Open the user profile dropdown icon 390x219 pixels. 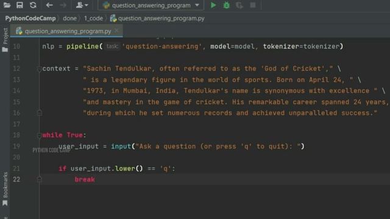click(82, 5)
